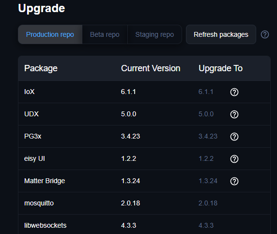Click the libwebsockets upgrade version 4.3.3

click(x=206, y=225)
